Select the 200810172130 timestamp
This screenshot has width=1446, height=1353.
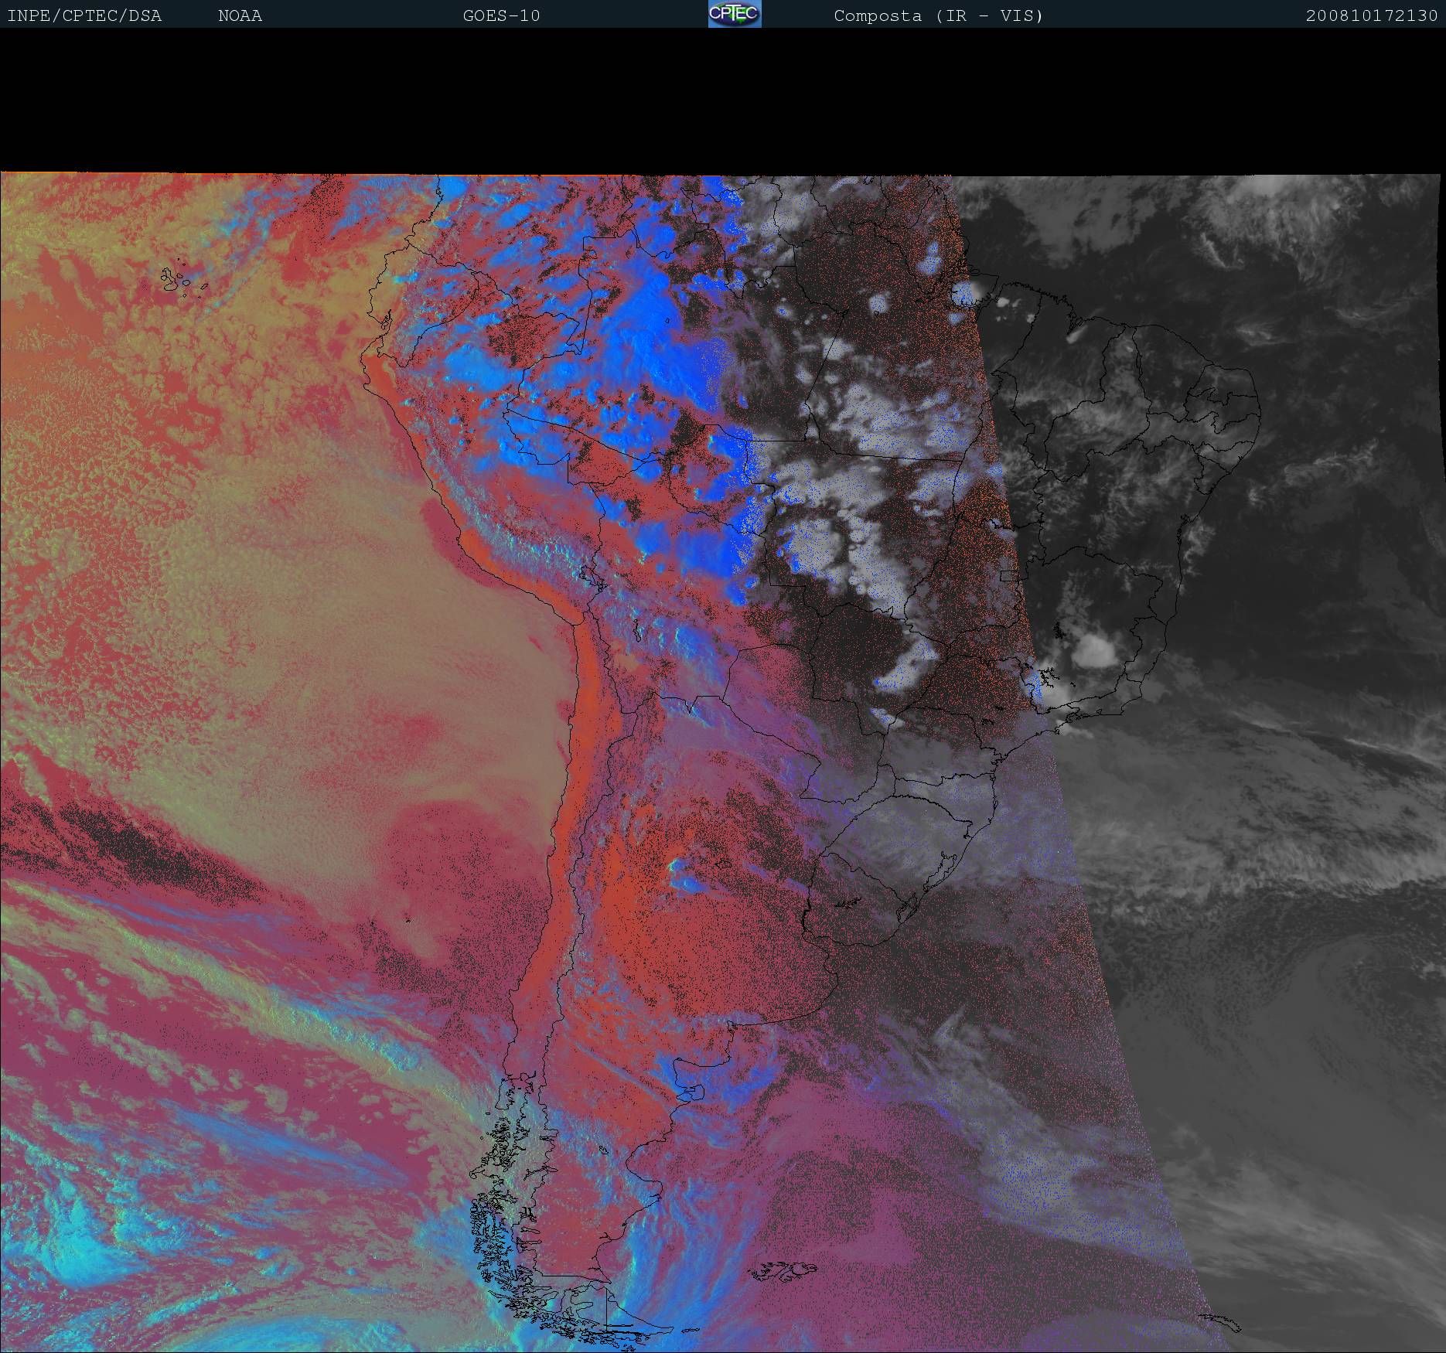click(1371, 15)
